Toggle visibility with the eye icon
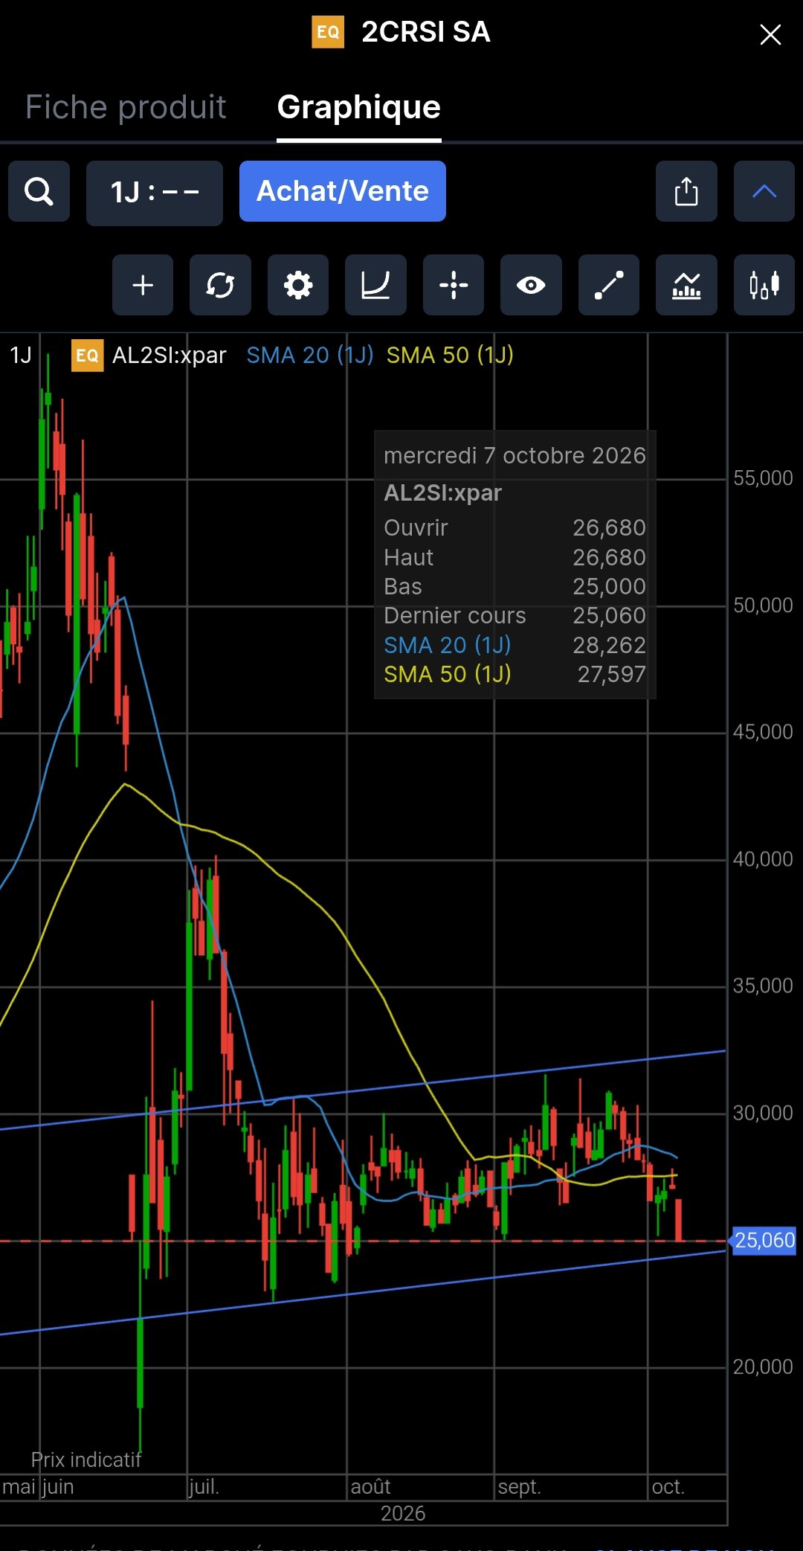 coord(531,285)
